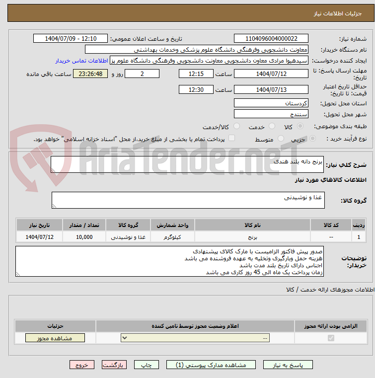This screenshot has height=378, width=375.
Task: Click the نام دستگاه خریدار field
Action: 196,49
